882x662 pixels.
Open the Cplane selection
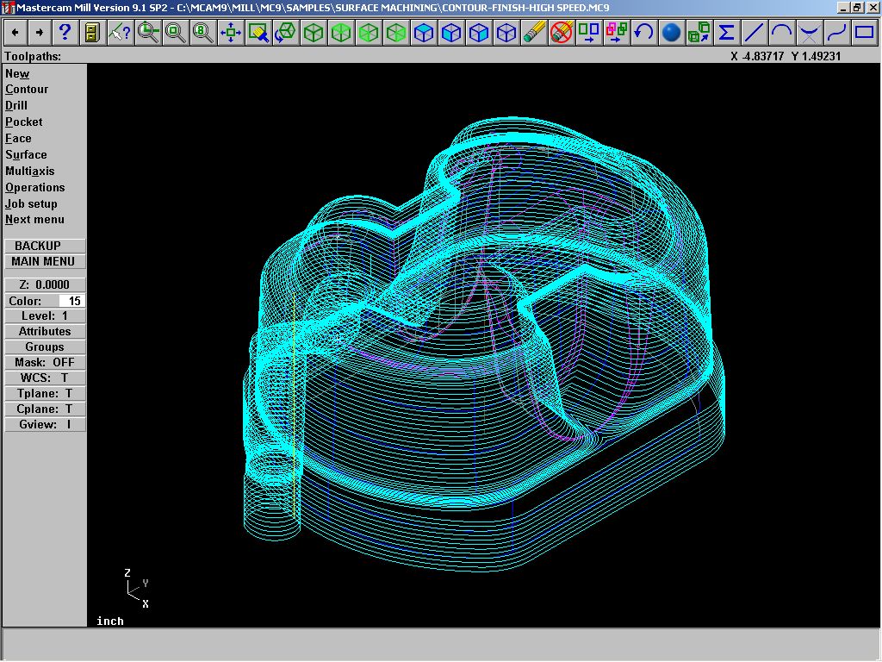pos(45,409)
